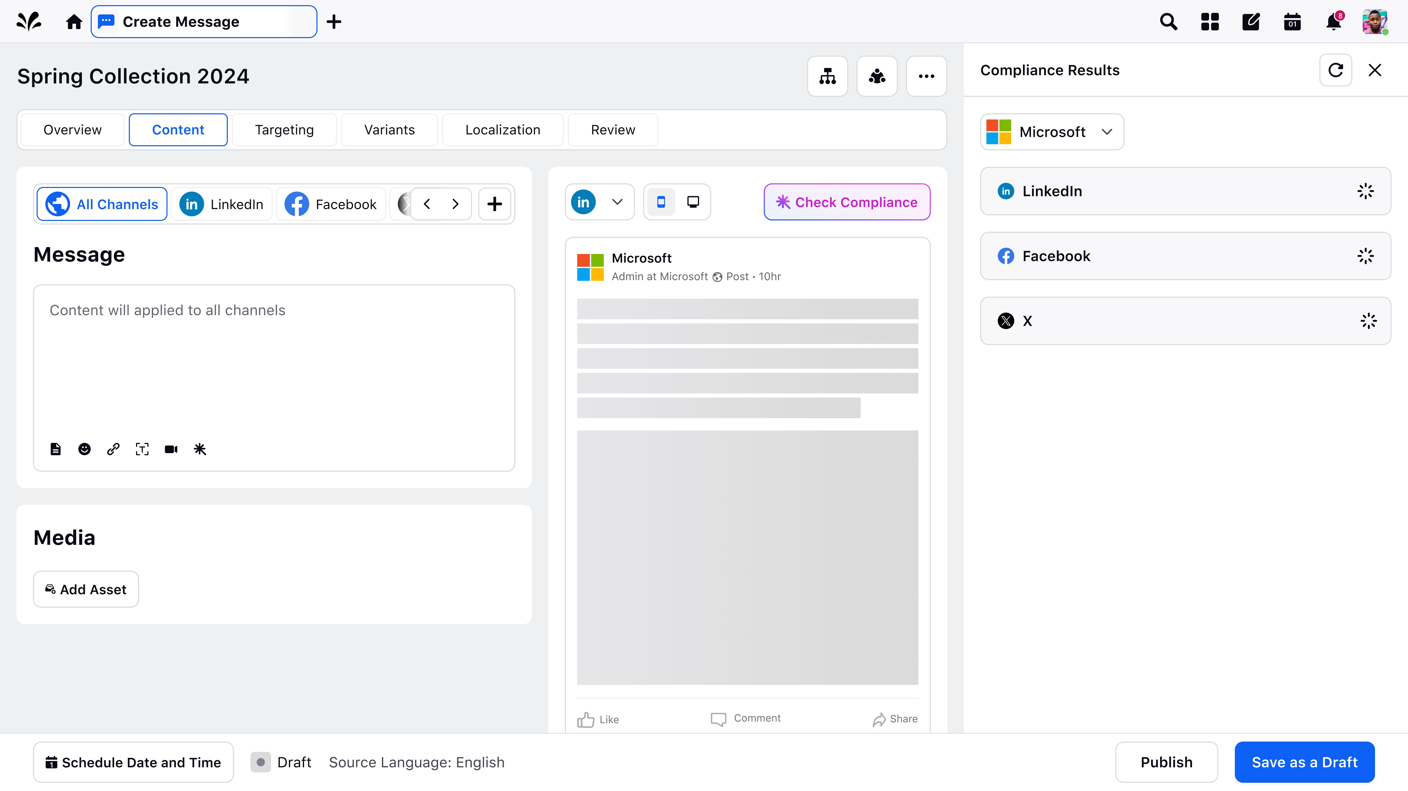The image size is (1408, 791).
Task: Refresh the compliance results
Action: (x=1335, y=70)
